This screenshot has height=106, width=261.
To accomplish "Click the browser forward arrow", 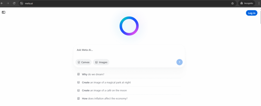I will click(8, 3).
